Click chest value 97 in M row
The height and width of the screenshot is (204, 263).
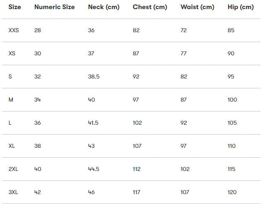point(136,100)
